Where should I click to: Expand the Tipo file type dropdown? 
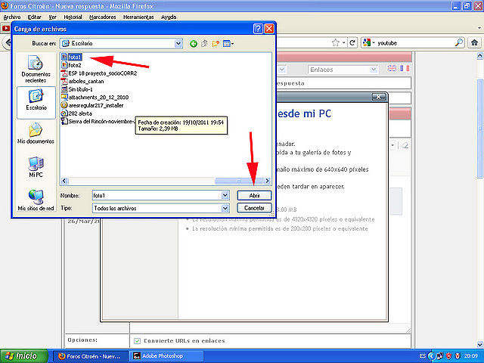pyautogui.click(x=225, y=209)
